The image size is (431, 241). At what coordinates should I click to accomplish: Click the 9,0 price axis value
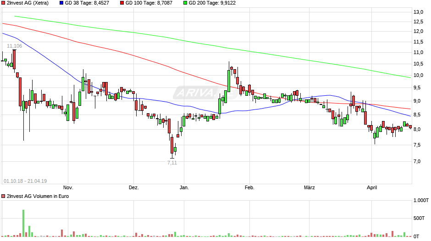pyautogui.click(x=417, y=101)
